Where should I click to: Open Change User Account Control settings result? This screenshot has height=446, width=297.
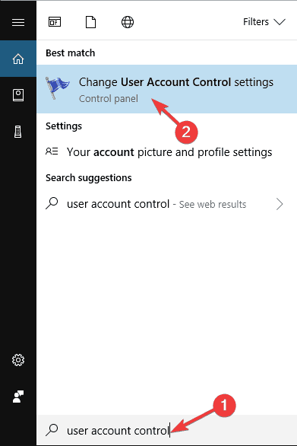166,89
